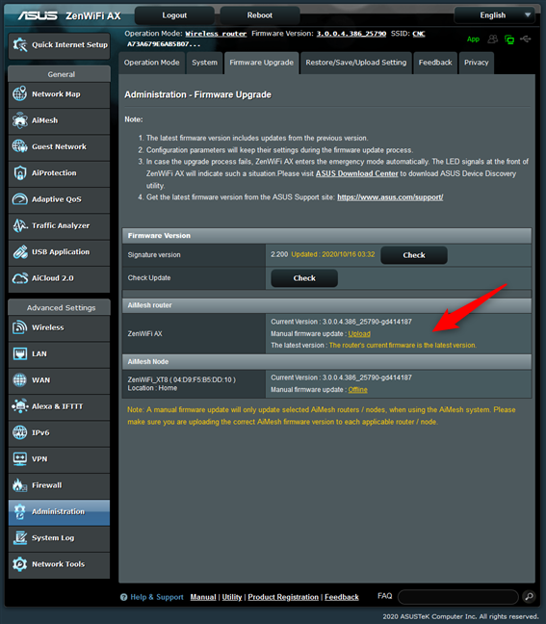Open the Wireless settings icon
546x624 pixels.
(x=20, y=327)
